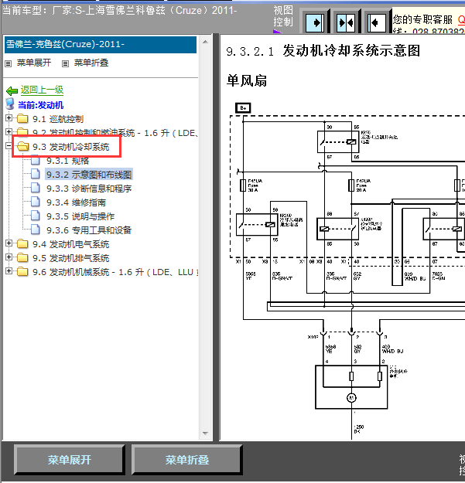
Task: Click the 单风扇 heading
Action: tap(247, 80)
